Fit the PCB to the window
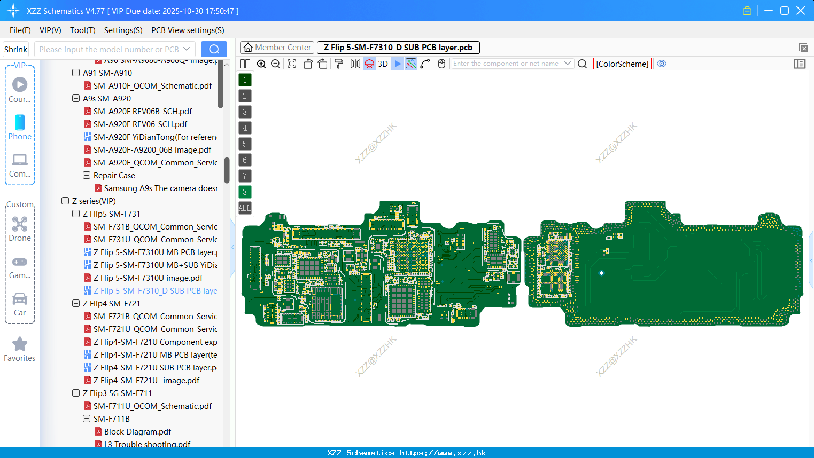This screenshot has width=814, height=458. (x=292, y=64)
